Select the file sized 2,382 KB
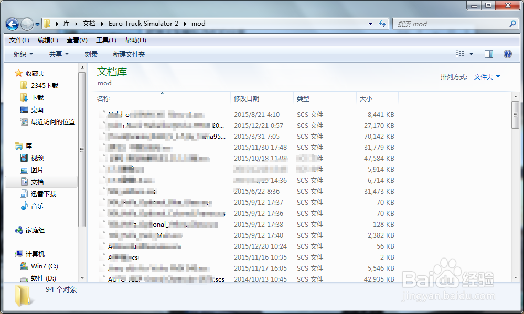The width and height of the screenshot is (524, 314). tap(246, 235)
